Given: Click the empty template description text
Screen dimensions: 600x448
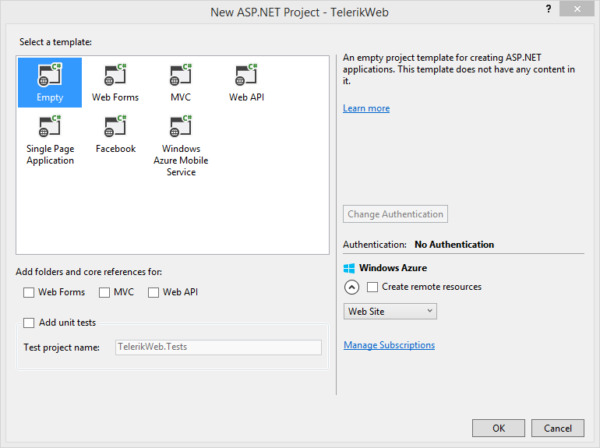Looking at the screenshot, I should (x=459, y=69).
